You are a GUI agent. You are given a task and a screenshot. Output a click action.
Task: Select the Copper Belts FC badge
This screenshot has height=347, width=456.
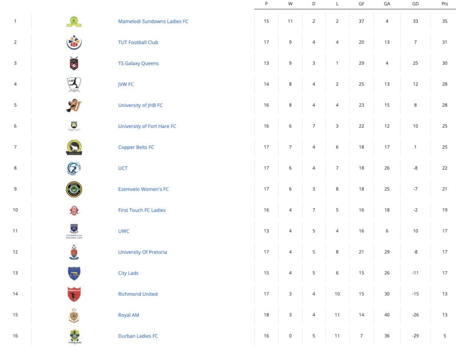[x=74, y=147]
